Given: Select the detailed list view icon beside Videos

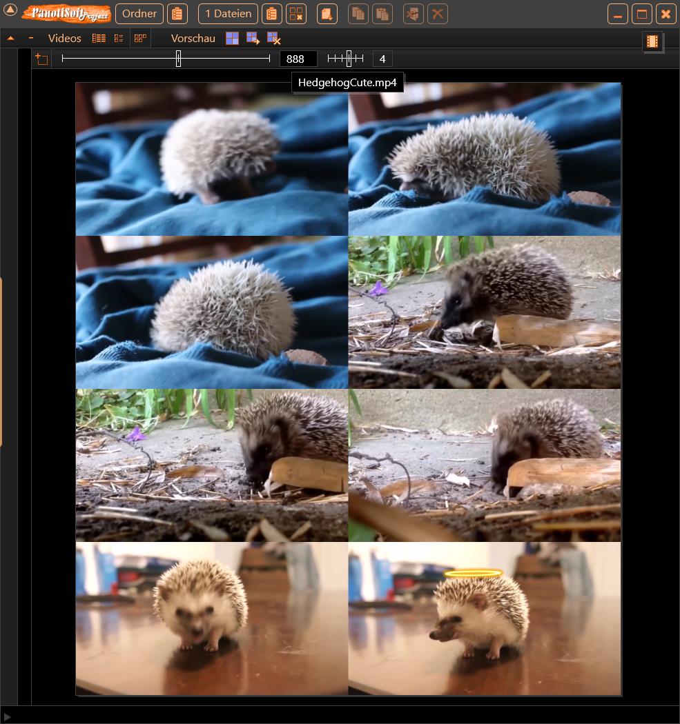Looking at the screenshot, I should pyautogui.click(x=99, y=38).
